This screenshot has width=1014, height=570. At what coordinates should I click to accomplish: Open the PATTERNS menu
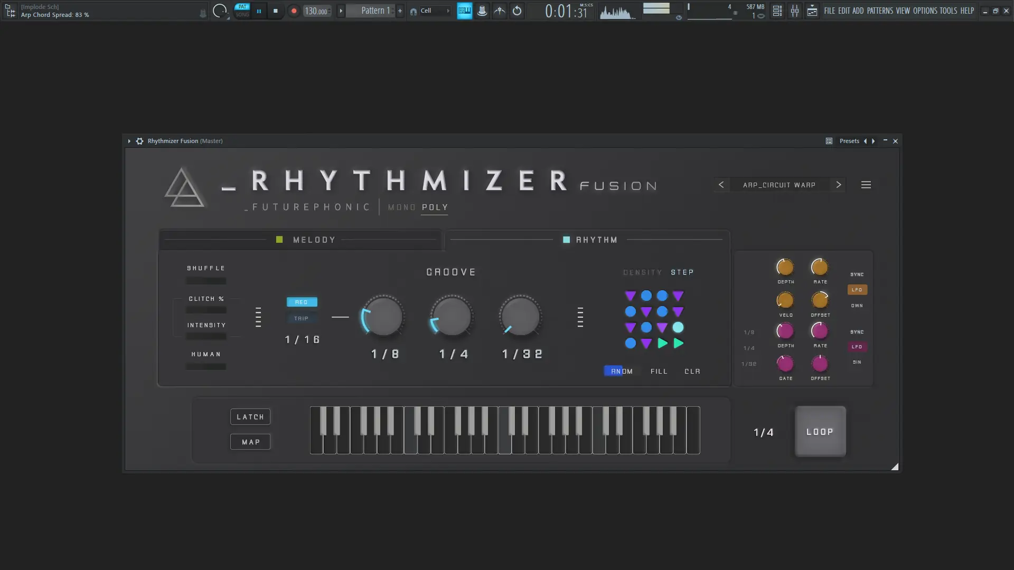[879, 11]
